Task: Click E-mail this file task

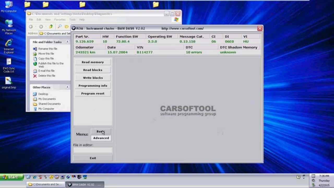Action: coord(46,71)
